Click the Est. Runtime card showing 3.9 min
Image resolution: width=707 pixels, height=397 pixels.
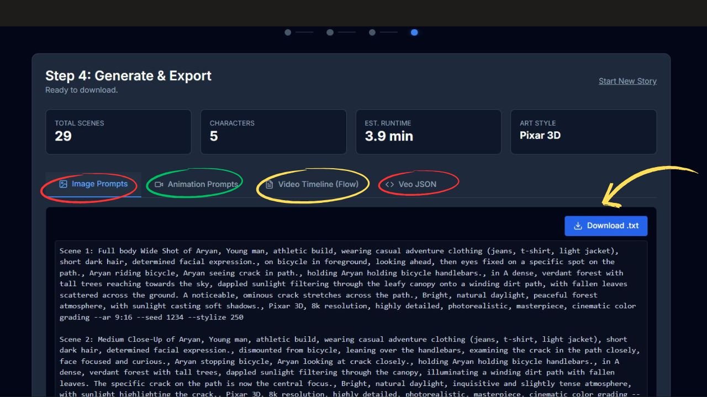pos(429,131)
